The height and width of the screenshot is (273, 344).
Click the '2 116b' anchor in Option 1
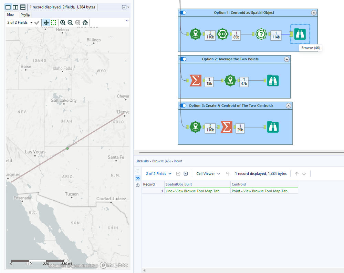210,36
